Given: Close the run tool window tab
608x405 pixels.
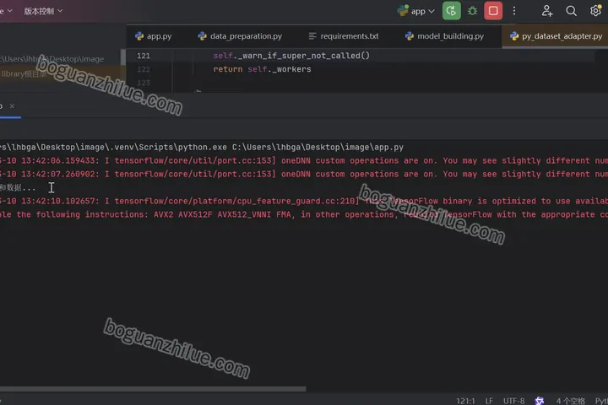Looking at the screenshot, I should [13, 105].
